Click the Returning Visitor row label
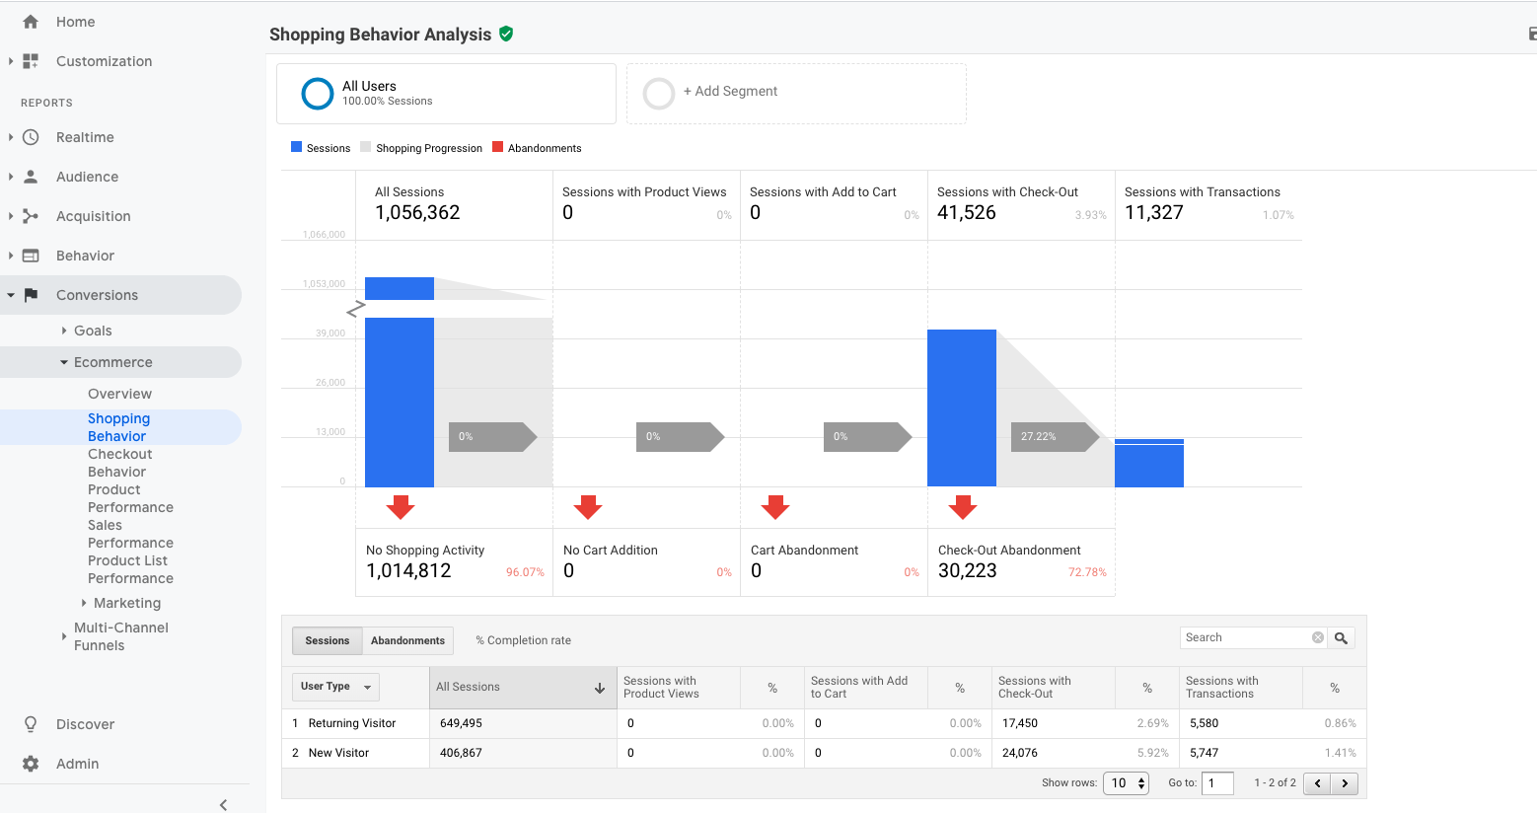Image resolution: width=1537 pixels, height=813 pixels. point(352,723)
